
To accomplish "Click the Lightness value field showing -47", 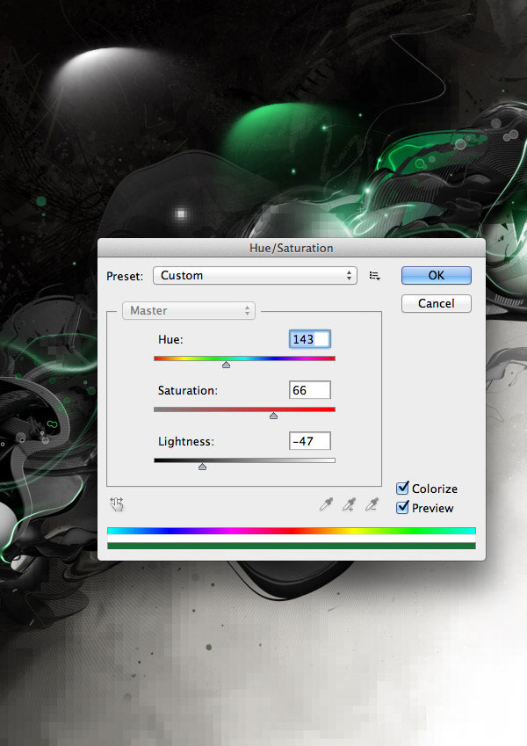I will click(309, 441).
